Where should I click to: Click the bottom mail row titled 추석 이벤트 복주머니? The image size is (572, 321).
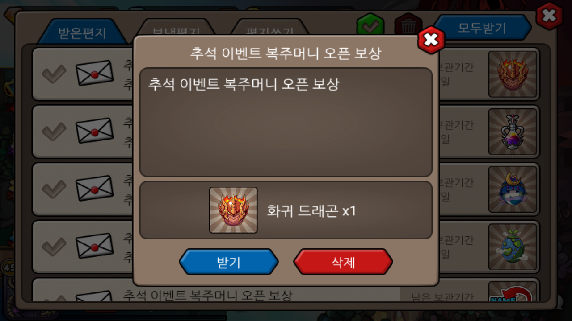[x=286, y=290]
